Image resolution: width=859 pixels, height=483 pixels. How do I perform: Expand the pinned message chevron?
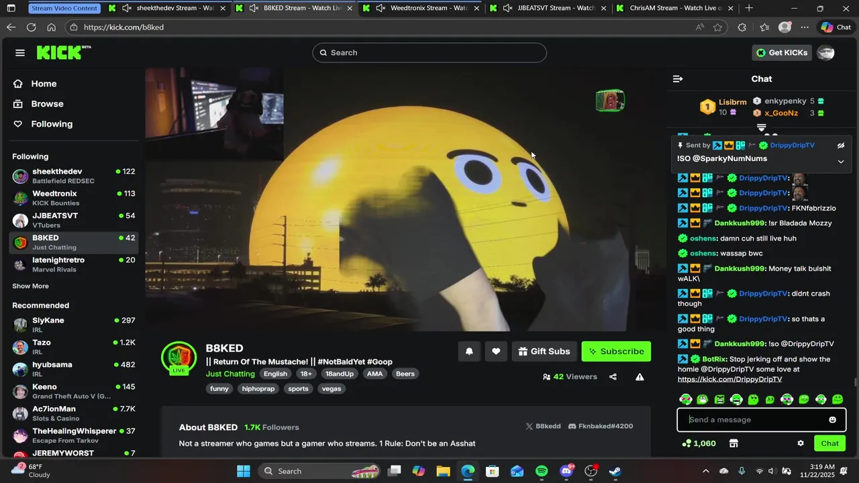pos(840,161)
